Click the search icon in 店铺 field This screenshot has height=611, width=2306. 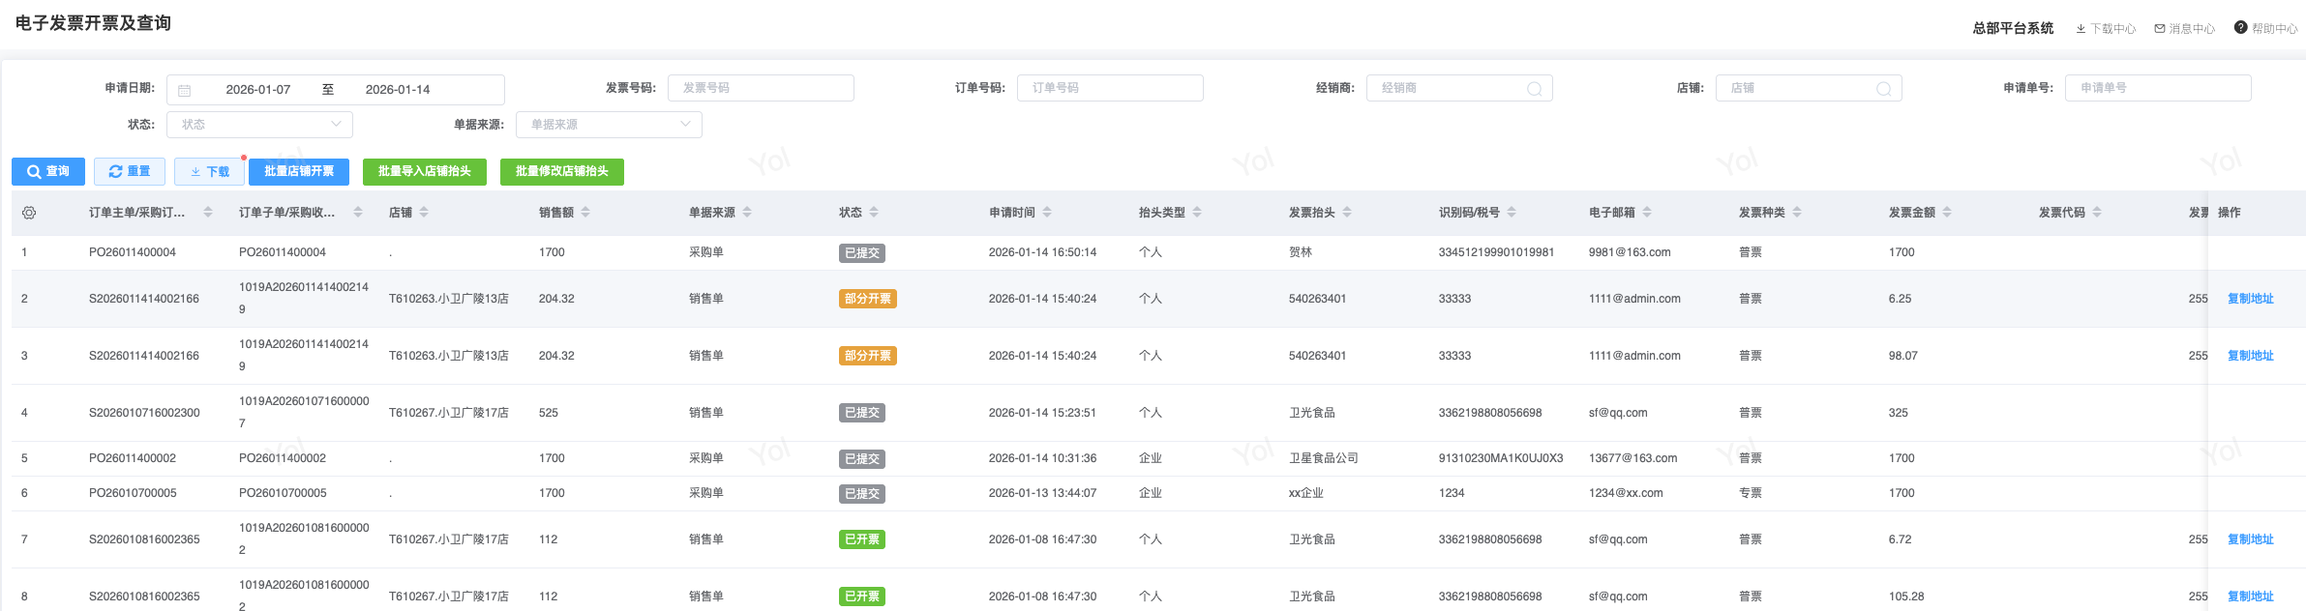(x=1883, y=89)
